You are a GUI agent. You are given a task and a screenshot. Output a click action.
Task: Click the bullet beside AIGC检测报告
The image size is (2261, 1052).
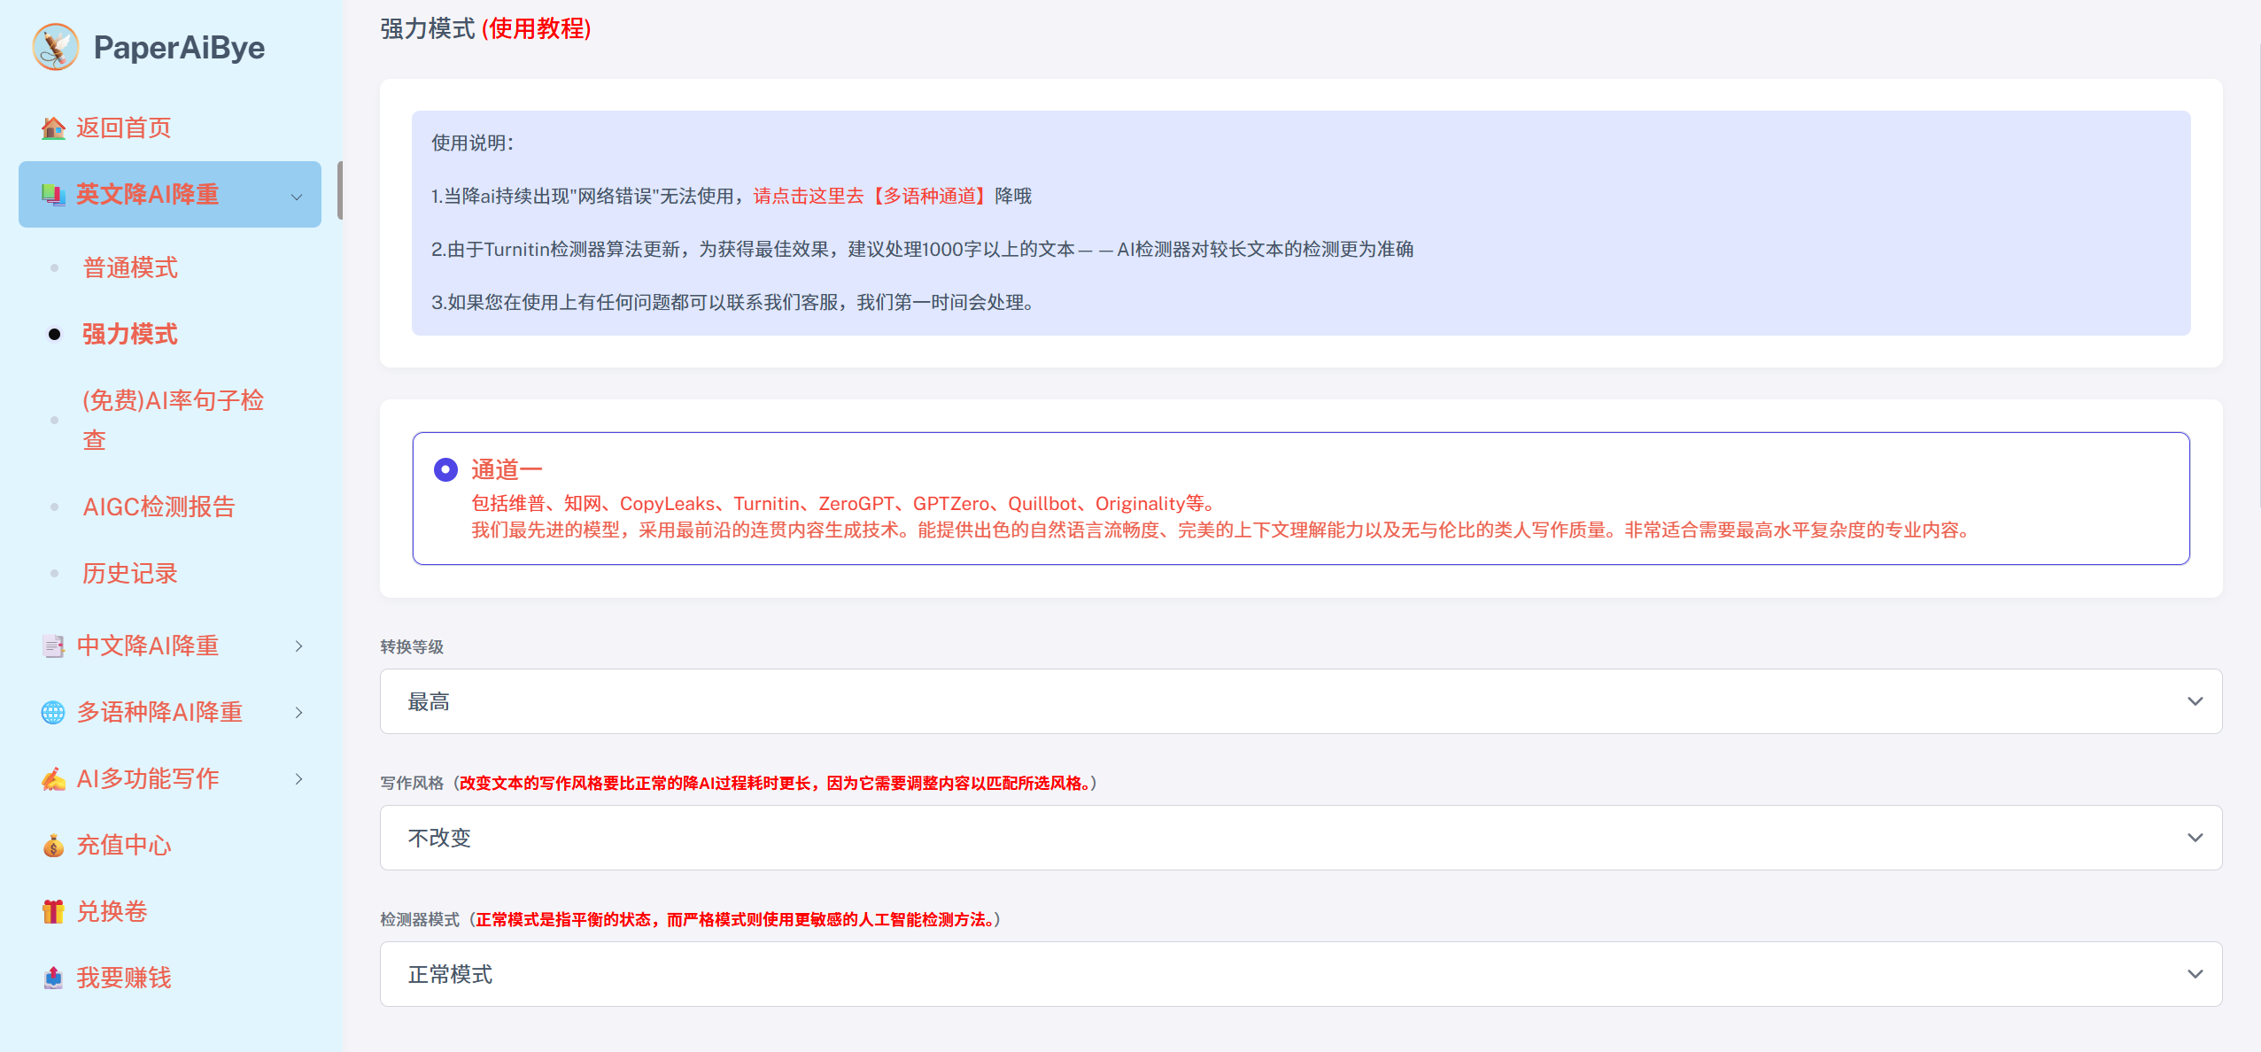pyautogui.click(x=55, y=507)
